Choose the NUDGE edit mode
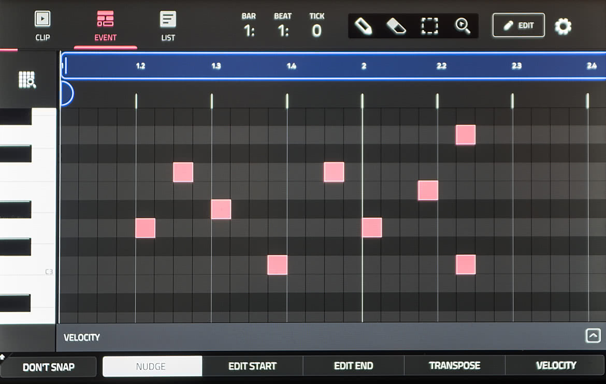The image size is (606, 384). (152, 366)
